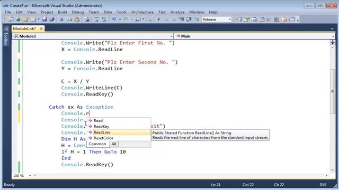The height and width of the screenshot is (190, 339).
Task: Open the Team menu
Action: tap(94, 12)
